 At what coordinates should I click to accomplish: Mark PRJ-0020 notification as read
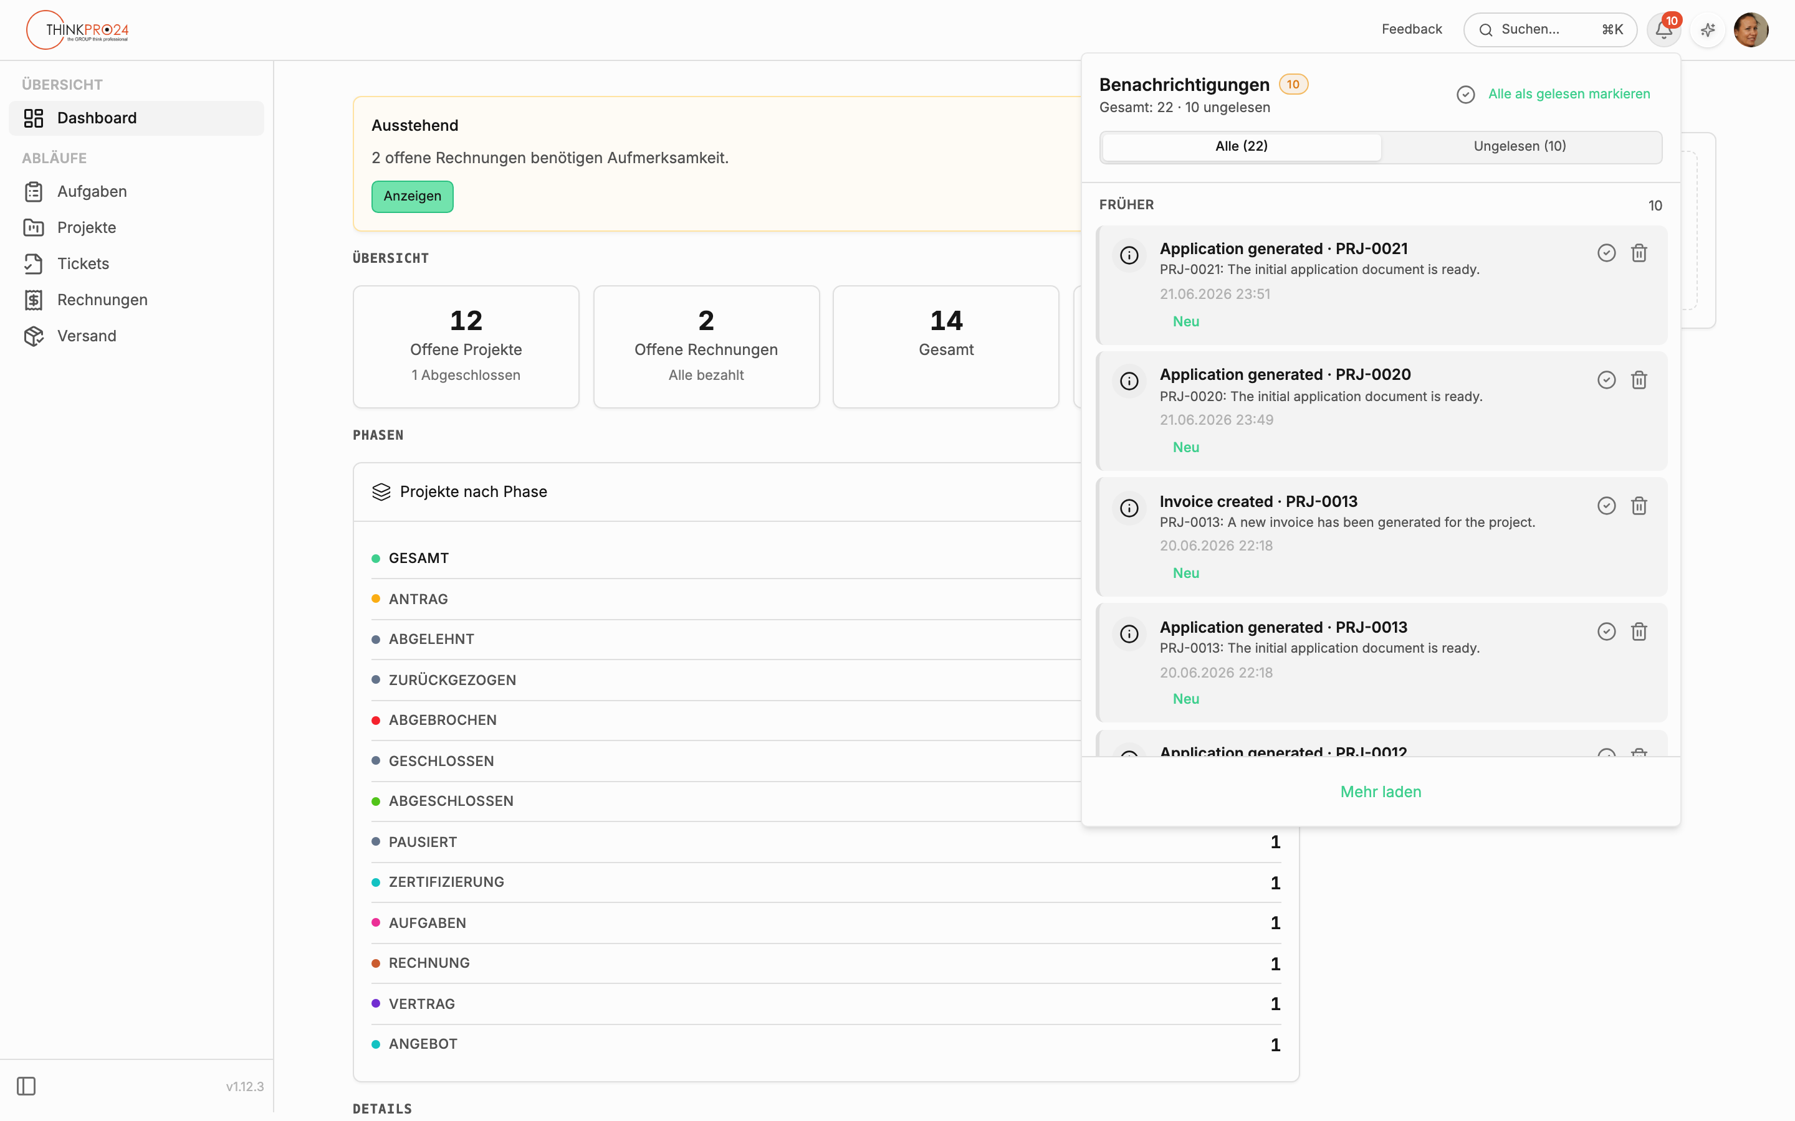1606,380
